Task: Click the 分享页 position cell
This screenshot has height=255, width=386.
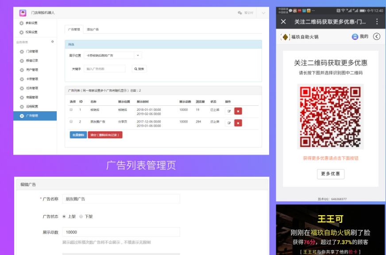Action: click(123, 122)
